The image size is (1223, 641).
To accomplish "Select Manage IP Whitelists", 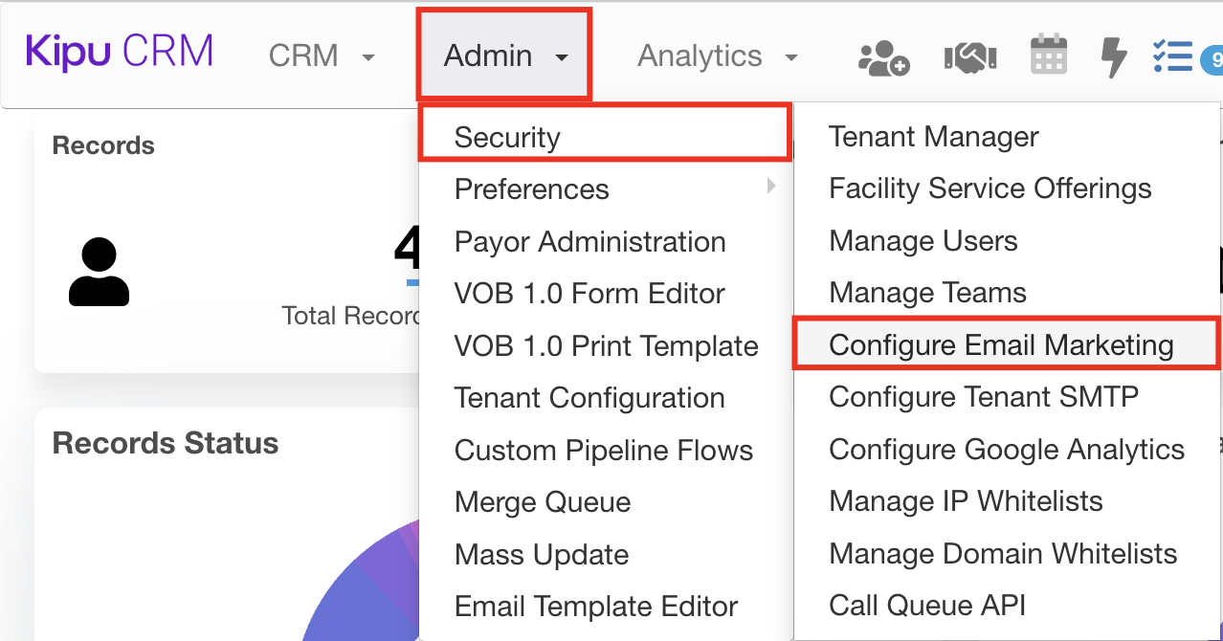I will click(x=966, y=501).
